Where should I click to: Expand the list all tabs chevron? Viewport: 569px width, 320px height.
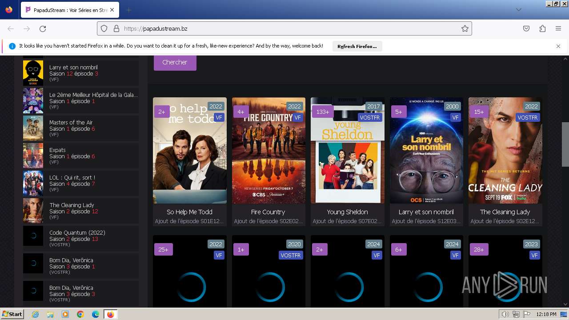(x=518, y=10)
